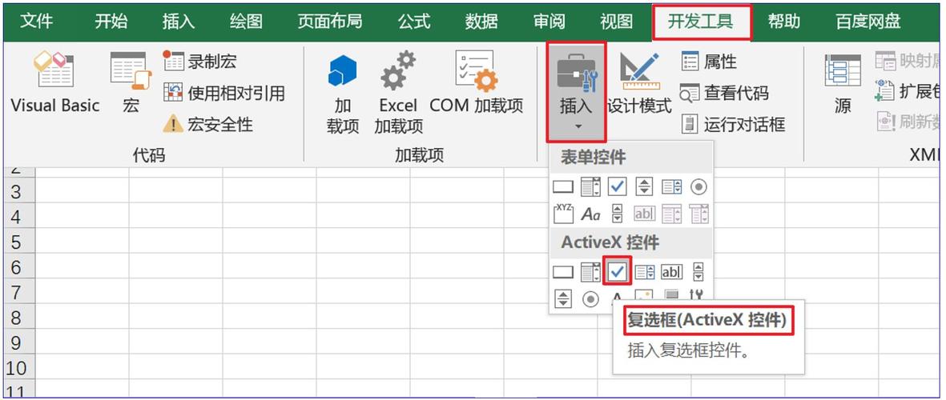Select form control Option Button icon

point(698,187)
